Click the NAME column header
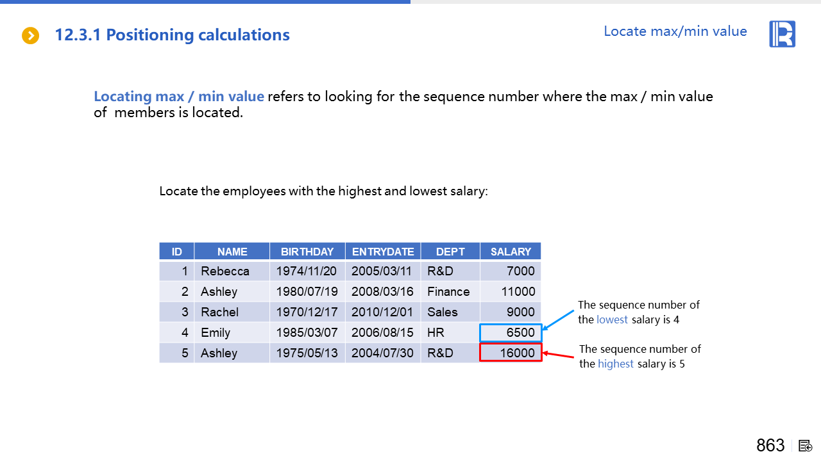This screenshot has width=821, height=461. click(232, 252)
